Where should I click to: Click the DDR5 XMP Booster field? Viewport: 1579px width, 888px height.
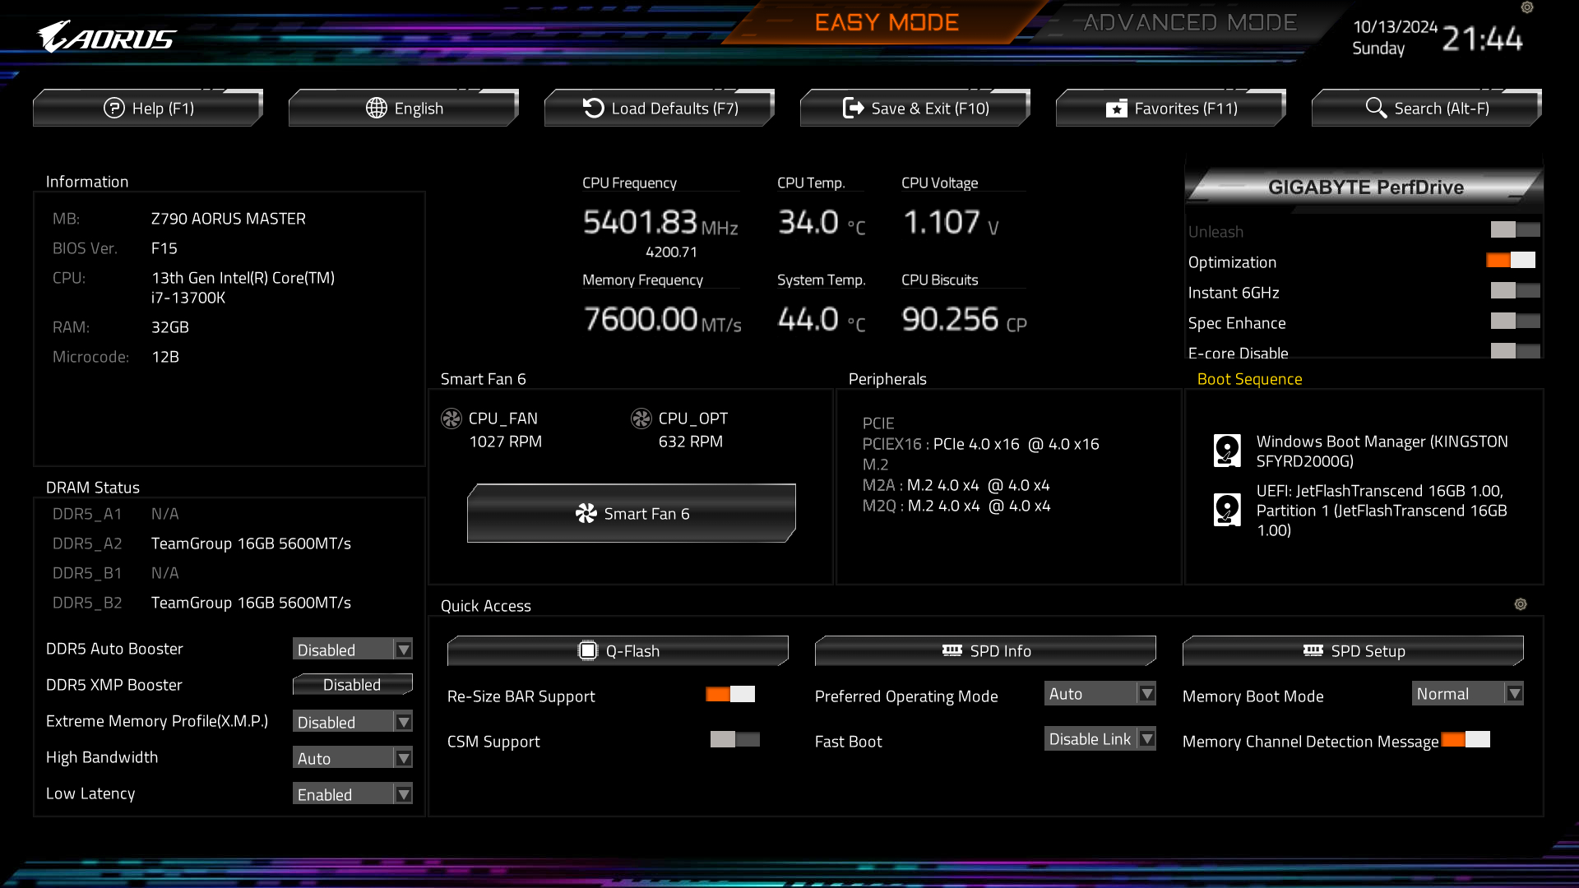353,685
